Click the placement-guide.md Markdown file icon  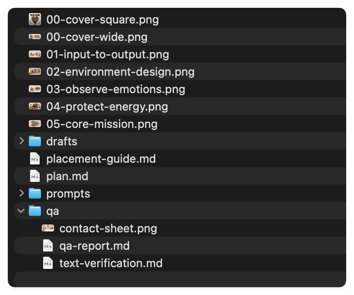(x=35, y=158)
